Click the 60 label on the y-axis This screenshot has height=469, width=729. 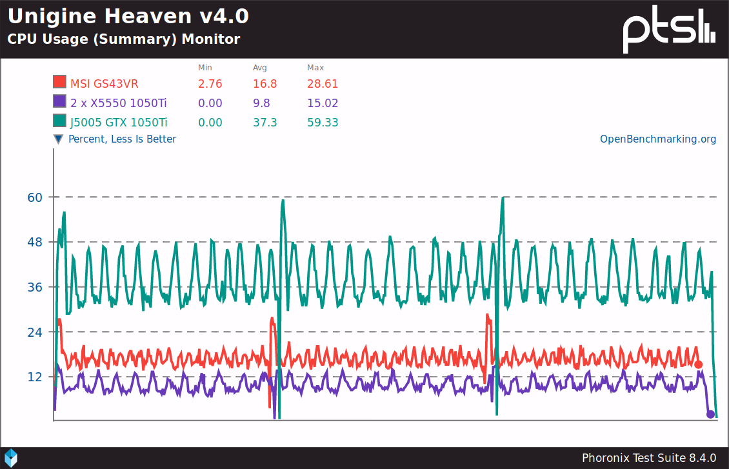click(x=35, y=197)
